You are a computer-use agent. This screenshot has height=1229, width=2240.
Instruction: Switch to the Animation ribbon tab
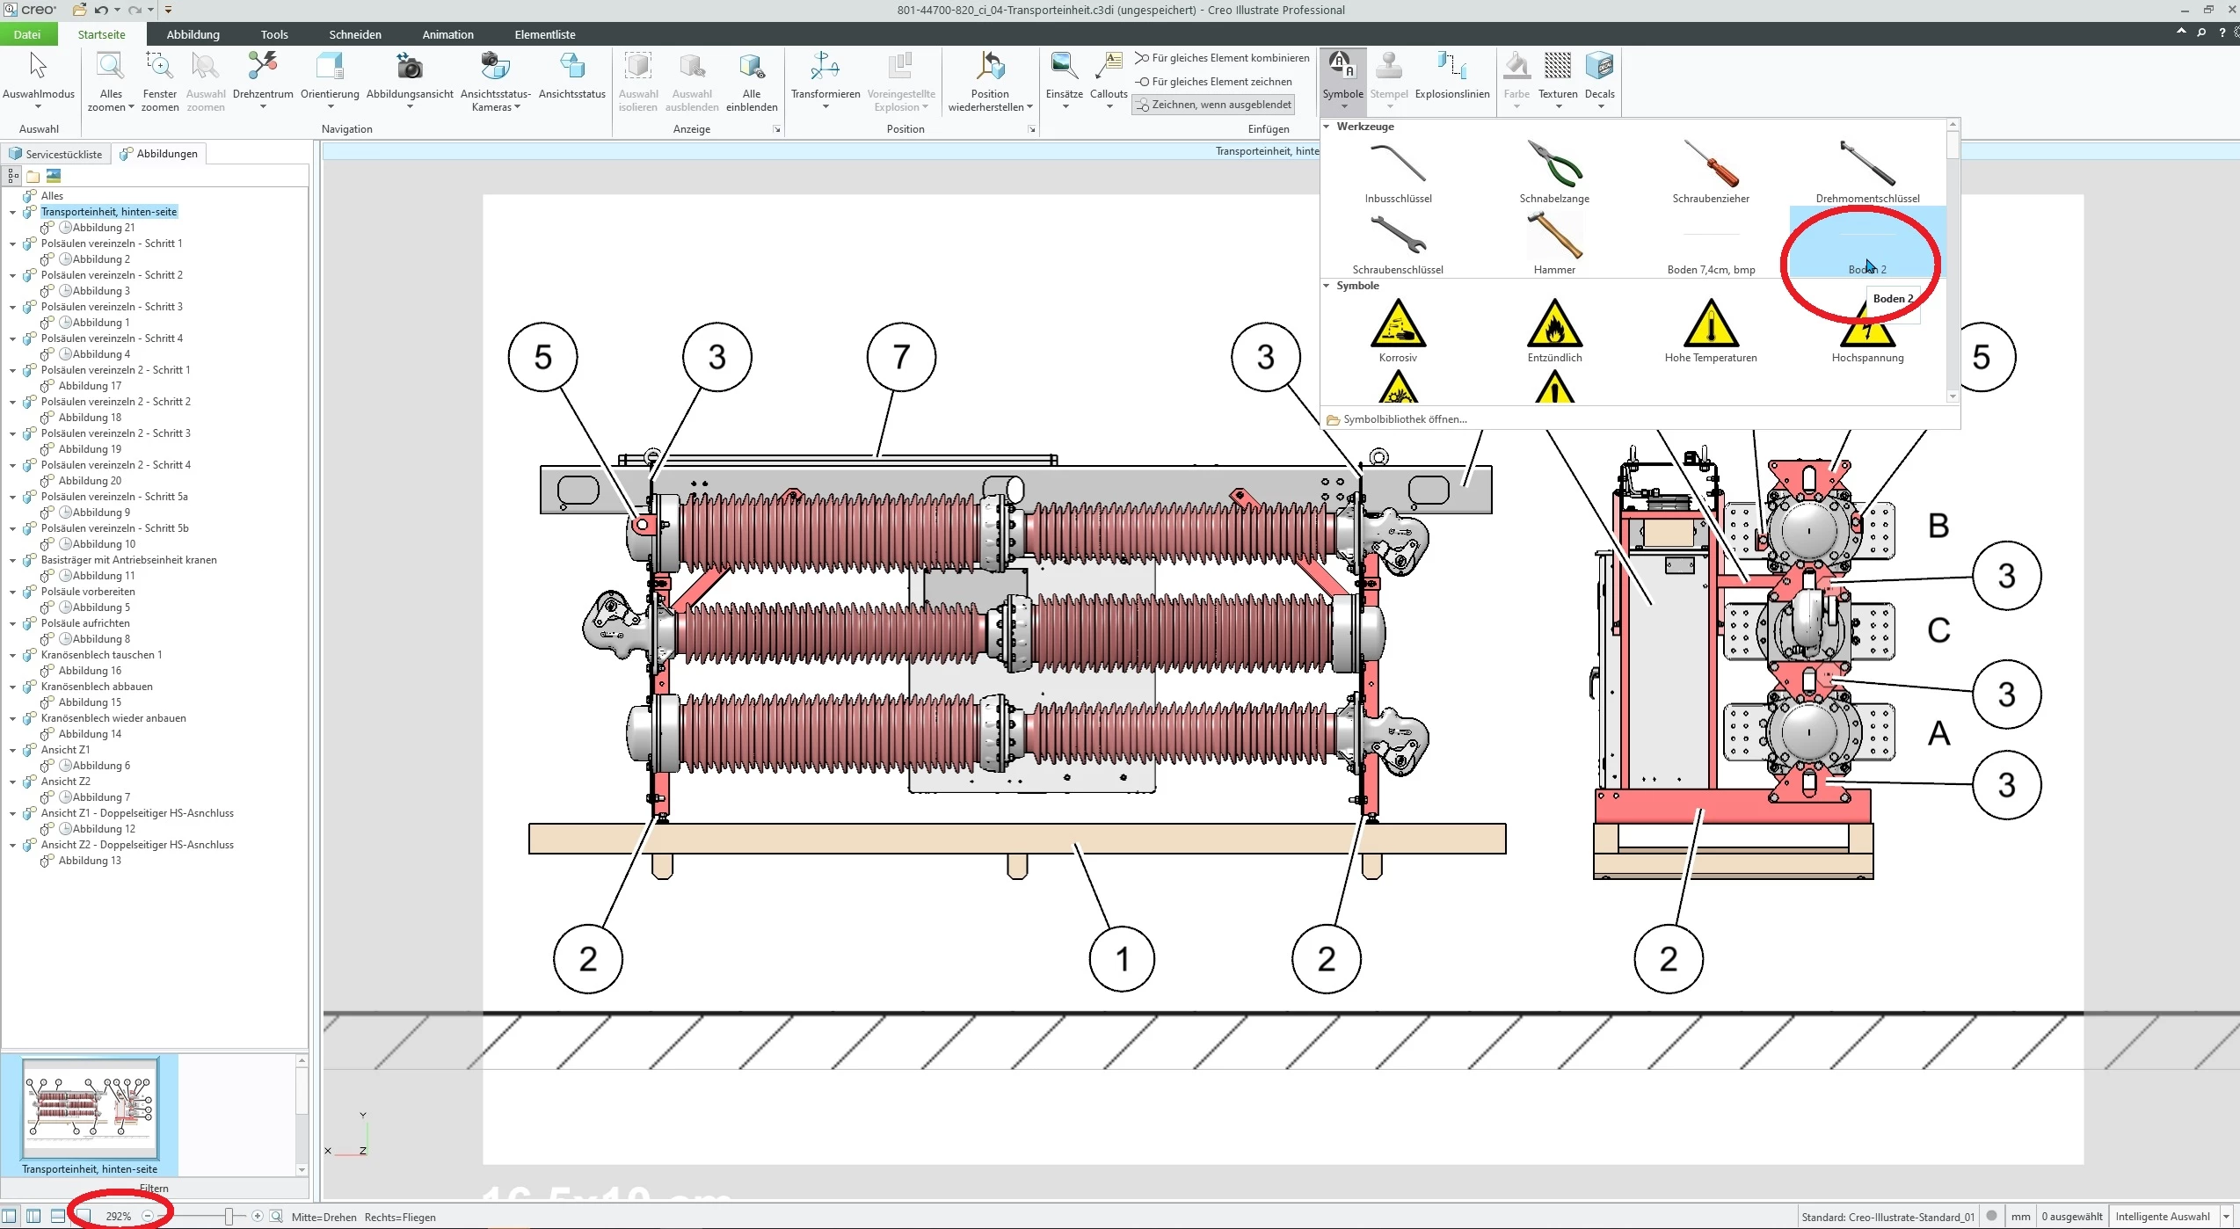point(447,34)
